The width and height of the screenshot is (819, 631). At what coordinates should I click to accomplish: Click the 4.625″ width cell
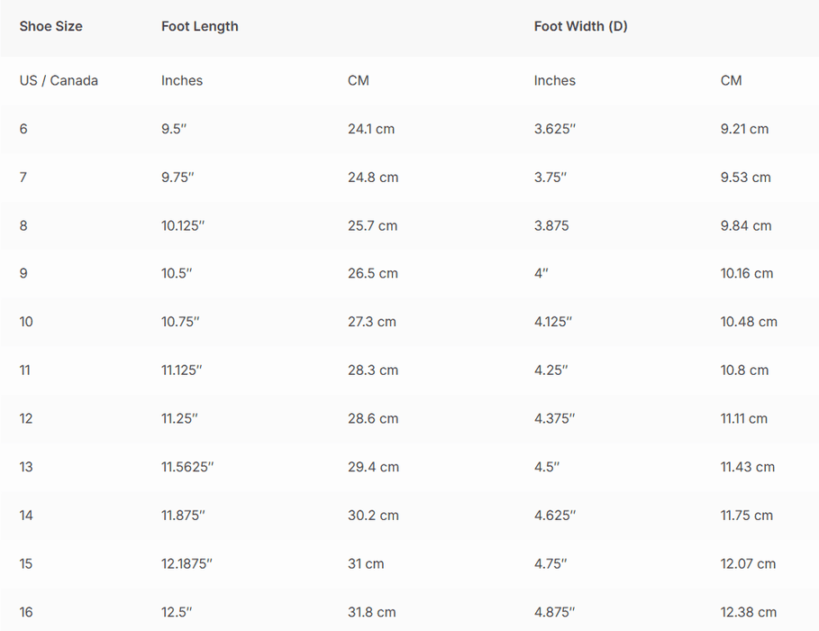pos(554,516)
